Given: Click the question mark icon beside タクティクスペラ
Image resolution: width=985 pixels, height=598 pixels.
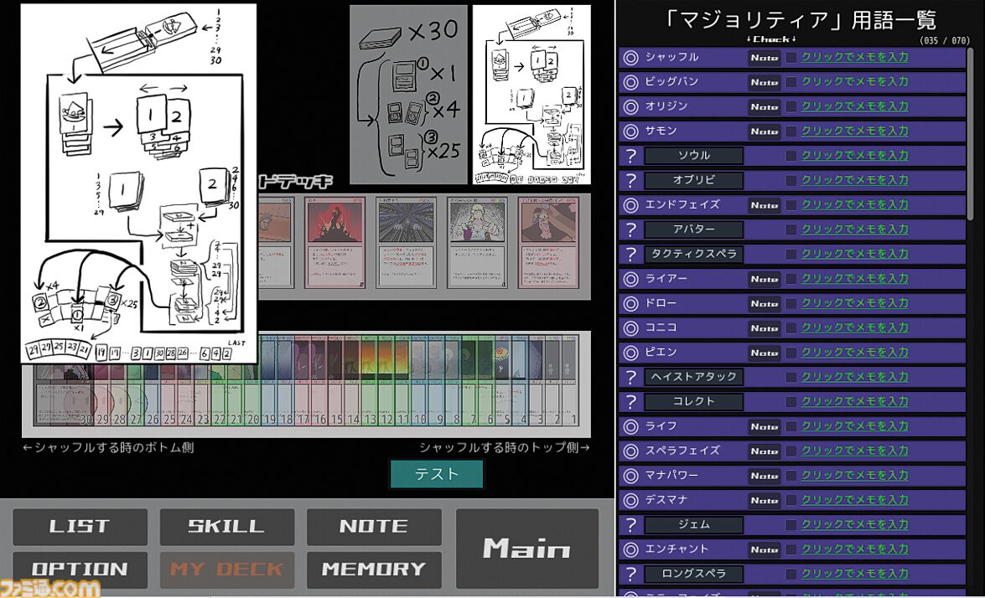Looking at the screenshot, I should (x=630, y=254).
